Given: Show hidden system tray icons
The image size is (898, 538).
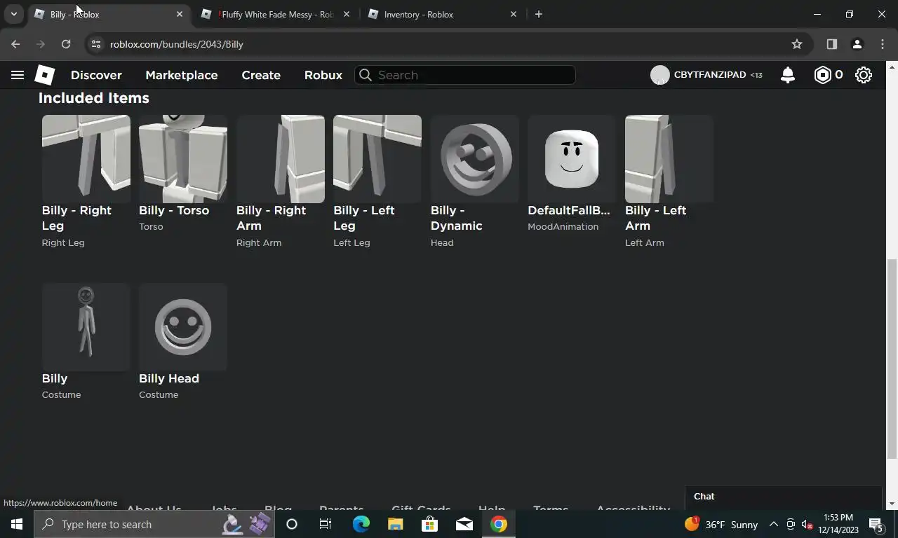Looking at the screenshot, I should coord(774,524).
